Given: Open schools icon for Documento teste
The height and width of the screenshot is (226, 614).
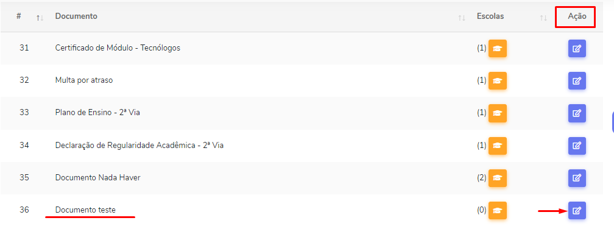Looking at the screenshot, I should tap(497, 210).
